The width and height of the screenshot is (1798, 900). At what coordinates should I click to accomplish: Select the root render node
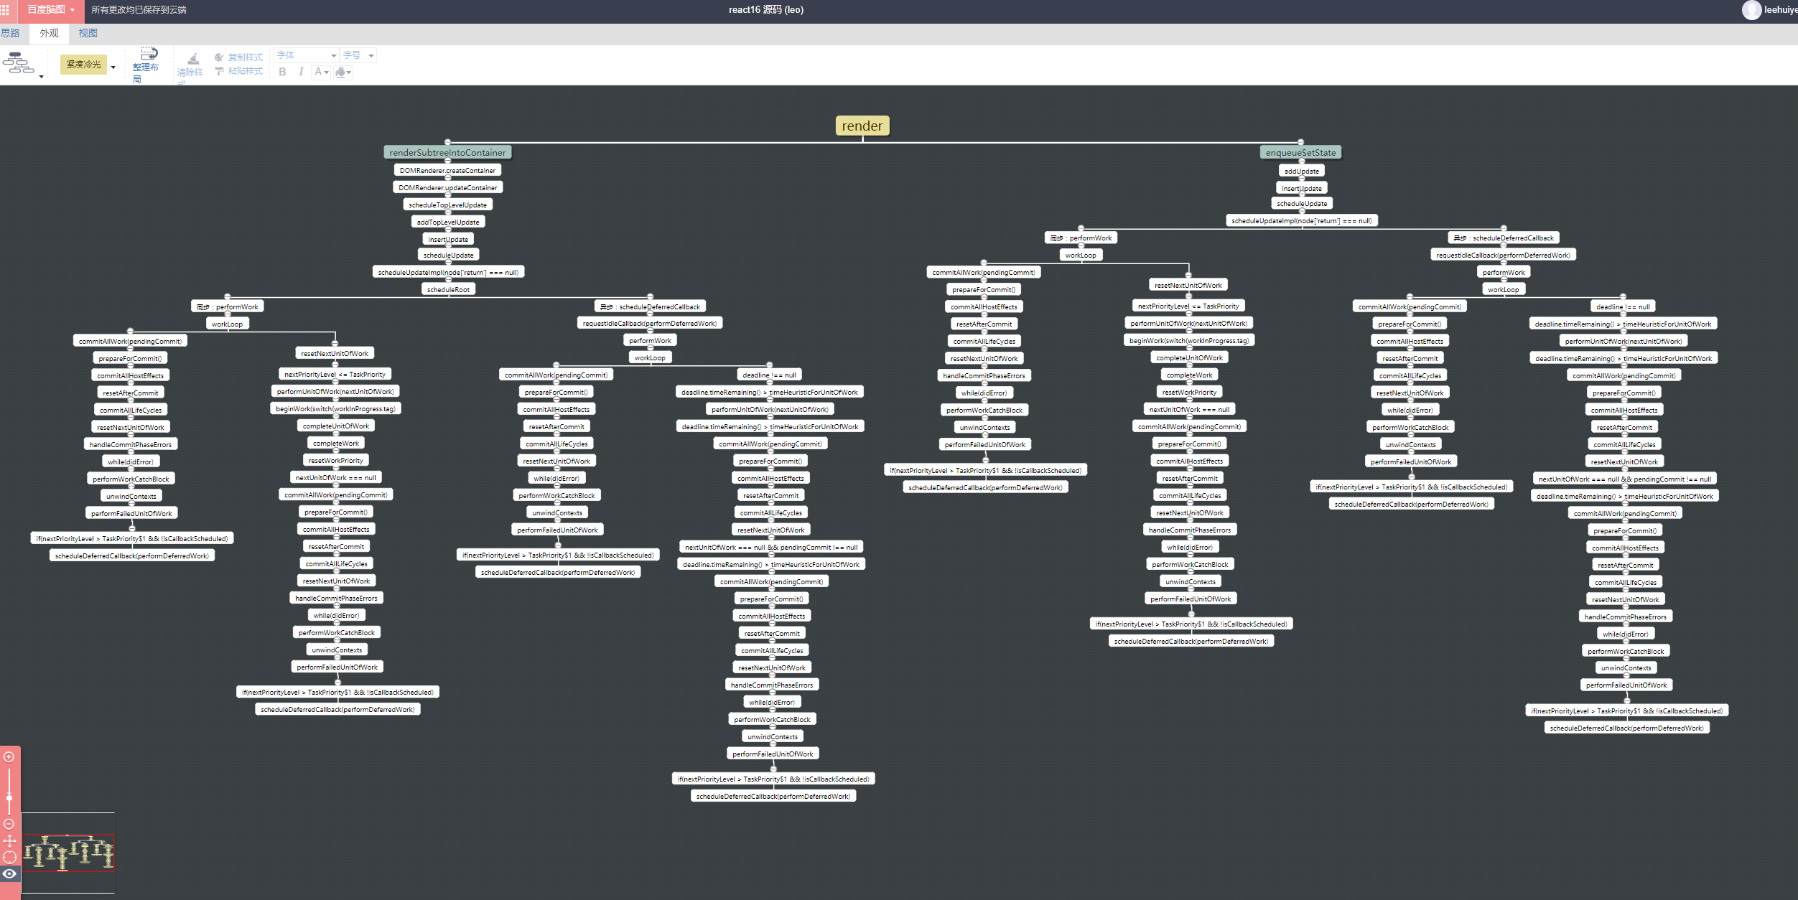tap(862, 126)
